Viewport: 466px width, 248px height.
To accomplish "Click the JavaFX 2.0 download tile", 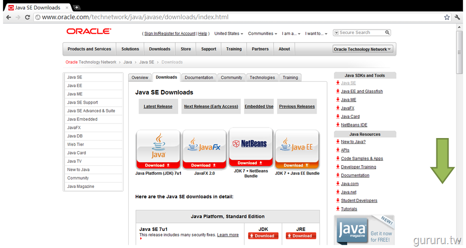I will 204,149.
